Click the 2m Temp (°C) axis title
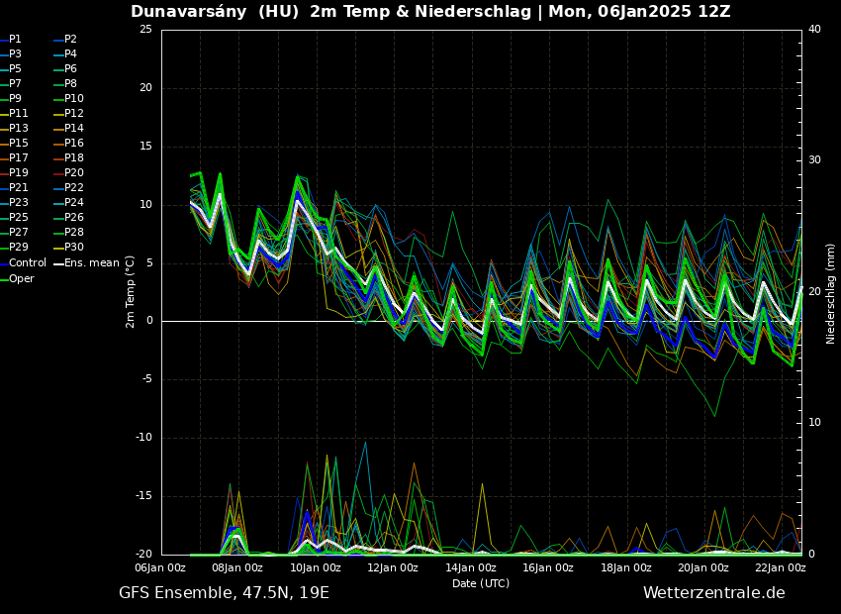841x614 pixels. click(x=131, y=291)
